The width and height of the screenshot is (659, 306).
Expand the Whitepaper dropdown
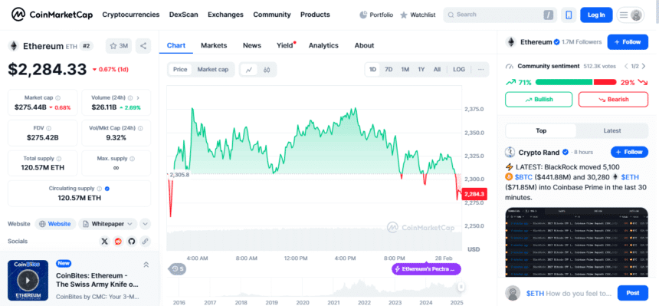coord(109,224)
